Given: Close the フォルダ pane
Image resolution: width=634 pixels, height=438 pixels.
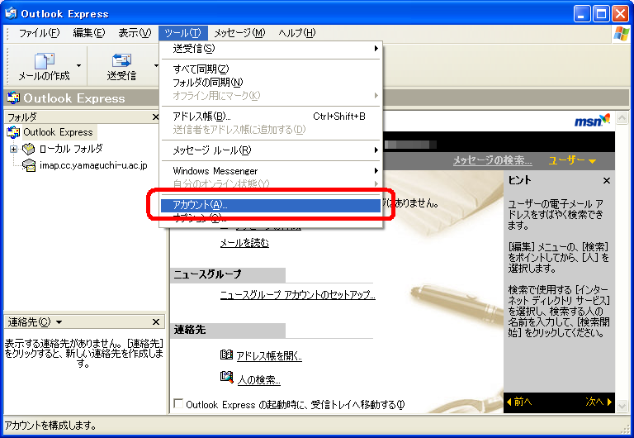Looking at the screenshot, I should (x=156, y=117).
